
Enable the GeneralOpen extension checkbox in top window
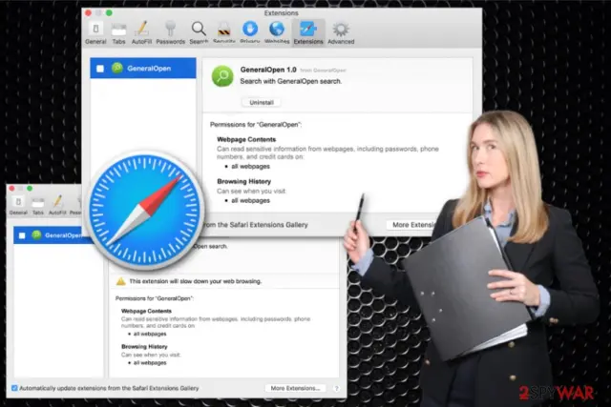pos(100,69)
